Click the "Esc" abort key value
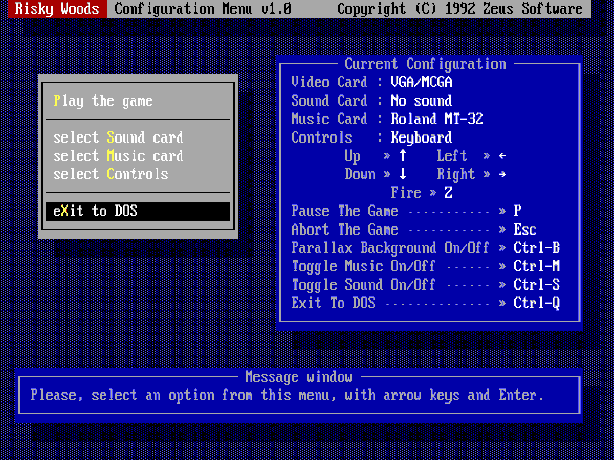Viewport: 614px width, 460px height. pos(525,229)
